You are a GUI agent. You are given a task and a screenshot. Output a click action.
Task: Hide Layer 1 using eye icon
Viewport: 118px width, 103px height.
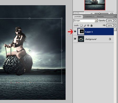[75, 31]
